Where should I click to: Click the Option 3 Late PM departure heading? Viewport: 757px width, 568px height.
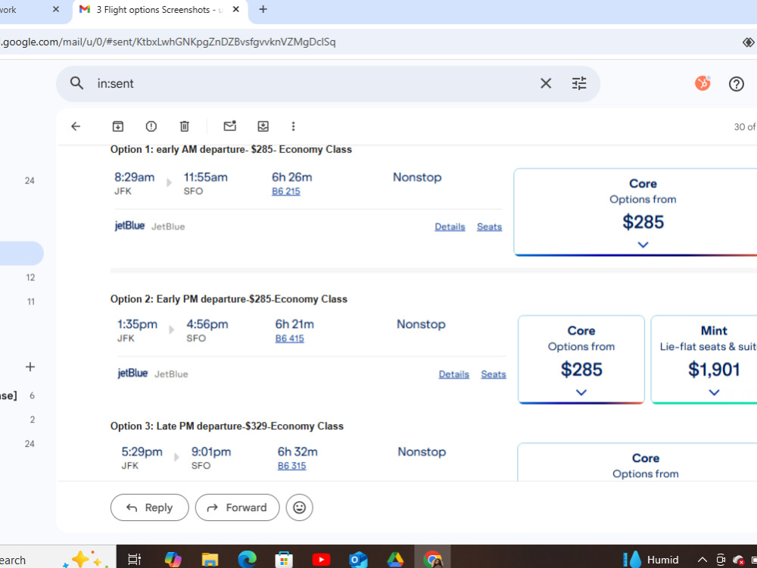[227, 426]
